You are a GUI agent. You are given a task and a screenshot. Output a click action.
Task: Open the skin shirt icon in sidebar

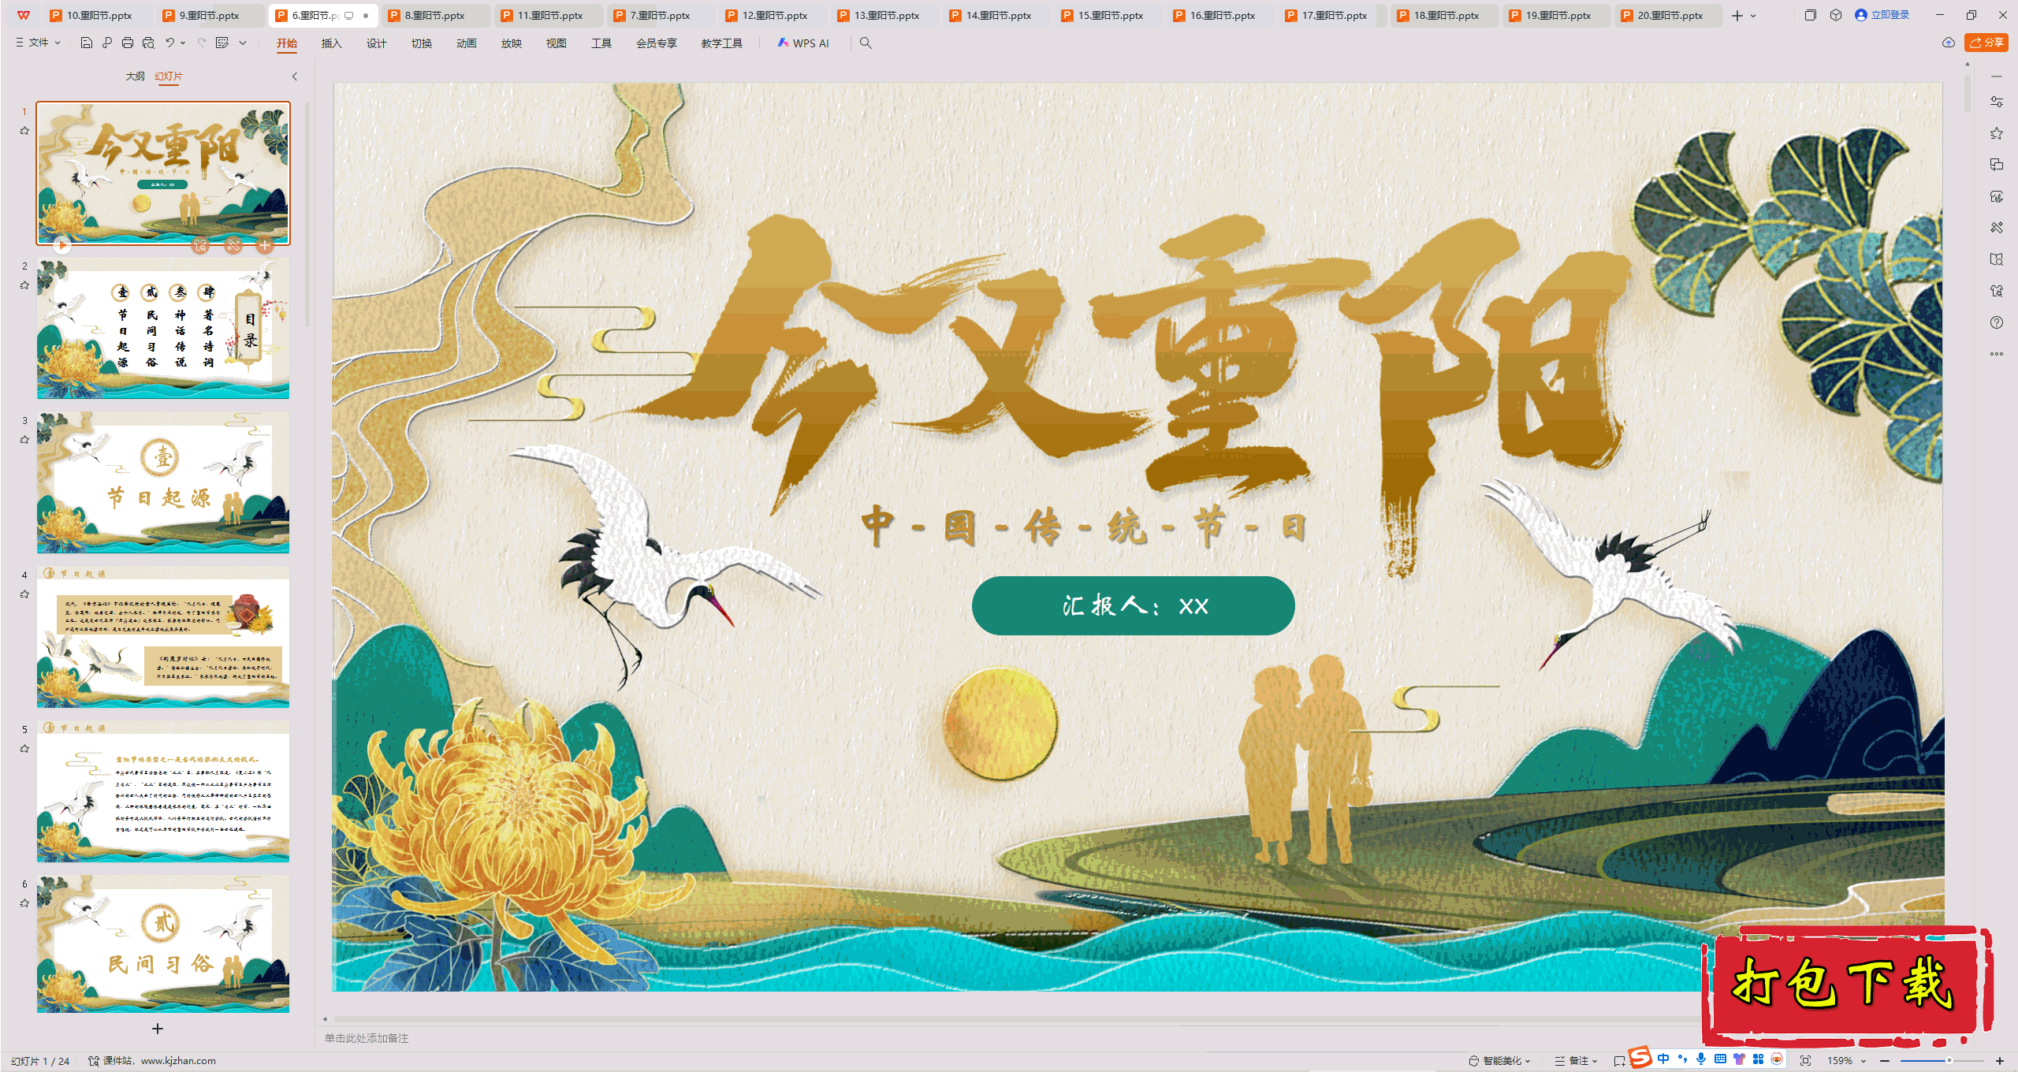[1996, 291]
